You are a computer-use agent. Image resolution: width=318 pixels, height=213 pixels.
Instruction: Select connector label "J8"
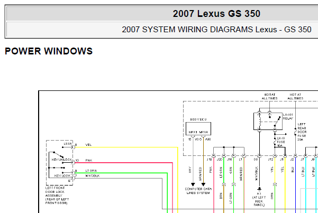click(313, 160)
